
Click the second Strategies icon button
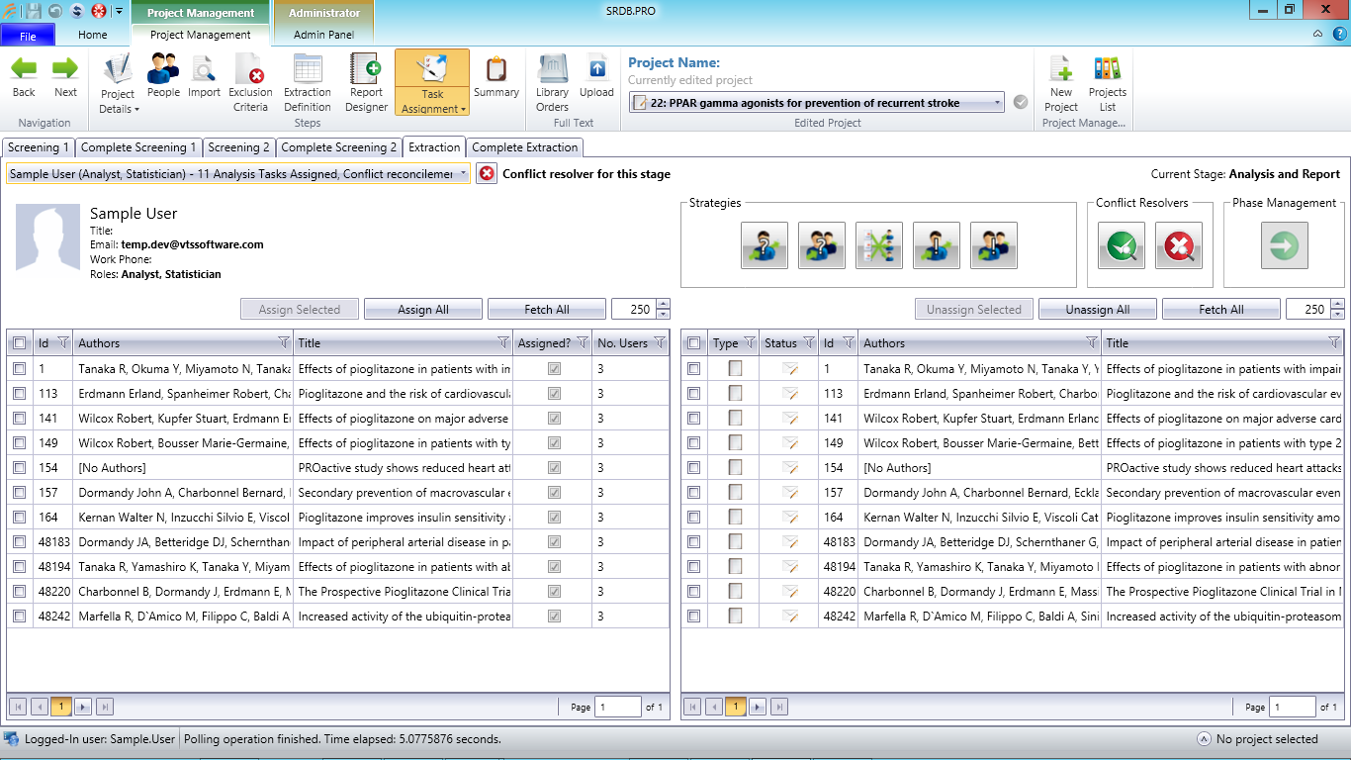click(x=822, y=245)
